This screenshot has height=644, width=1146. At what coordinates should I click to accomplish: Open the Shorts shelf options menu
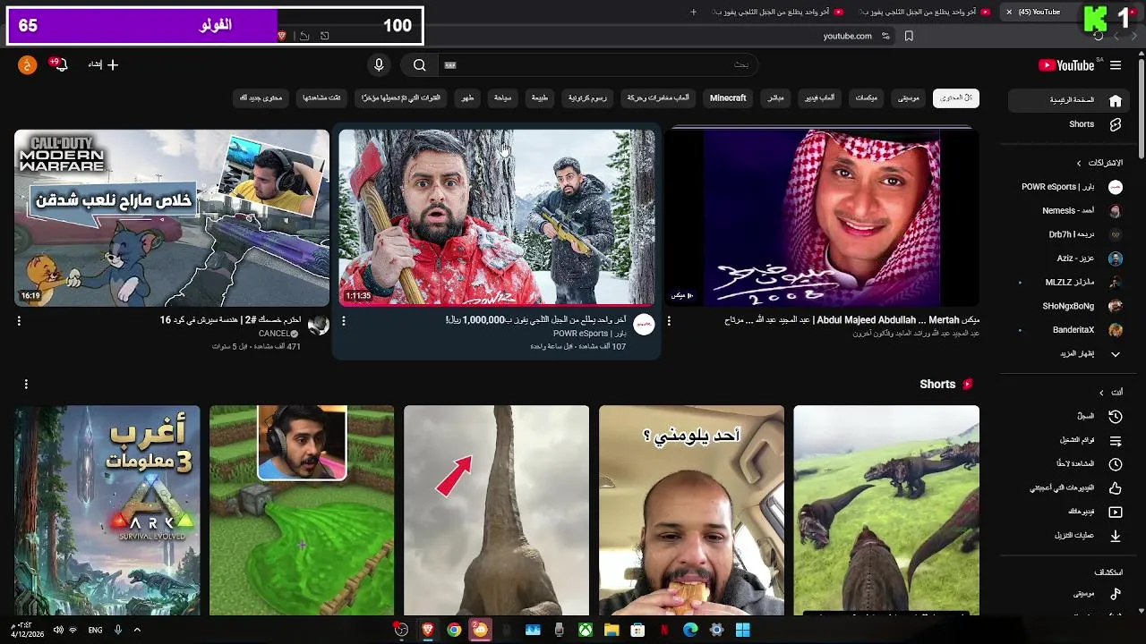(x=26, y=384)
